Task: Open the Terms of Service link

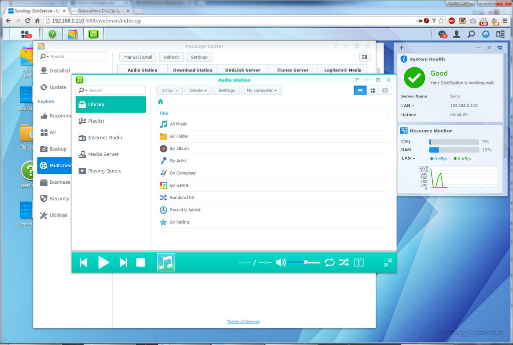Action: 243,321
